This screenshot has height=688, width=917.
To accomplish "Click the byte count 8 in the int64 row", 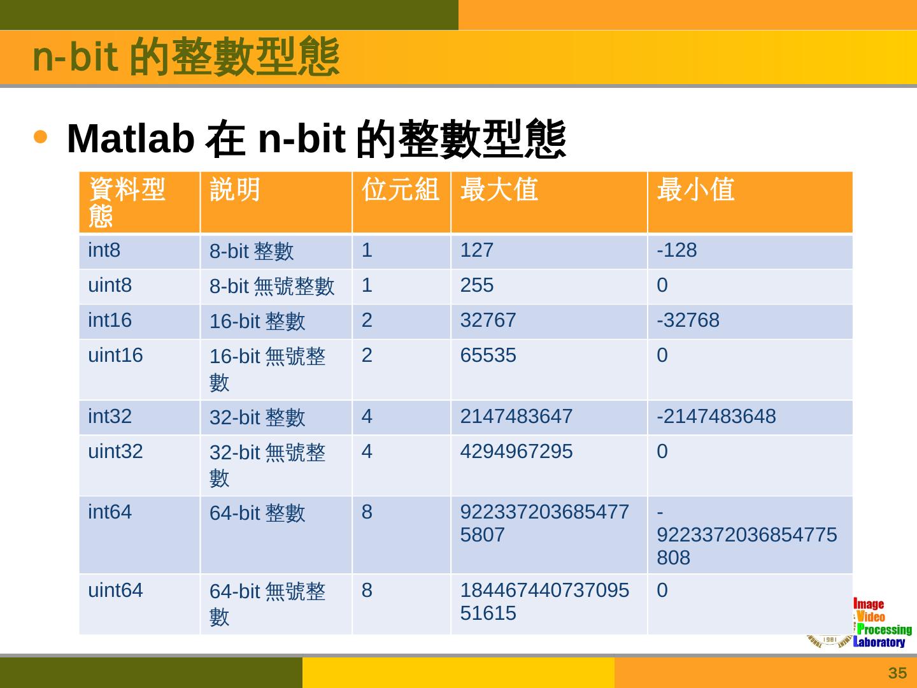I will click(x=367, y=512).
